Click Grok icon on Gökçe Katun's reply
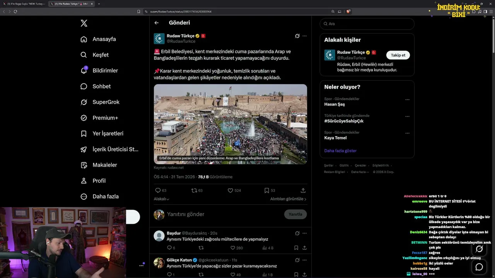Viewport: 495px width, 278px height. 297,260
